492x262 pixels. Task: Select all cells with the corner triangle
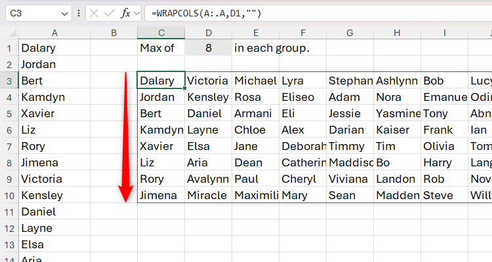click(12, 33)
